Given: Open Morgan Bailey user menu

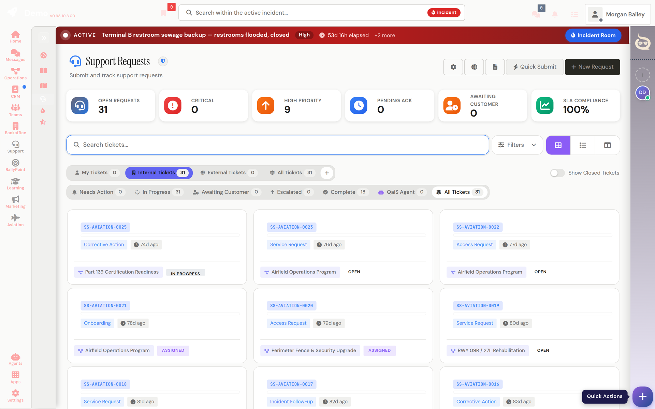Looking at the screenshot, I should [x=618, y=14].
